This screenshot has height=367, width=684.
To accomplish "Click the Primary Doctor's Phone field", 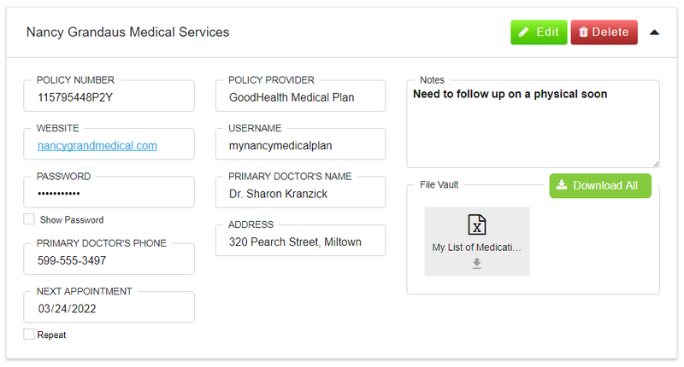I will pyautogui.click(x=109, y=259).
